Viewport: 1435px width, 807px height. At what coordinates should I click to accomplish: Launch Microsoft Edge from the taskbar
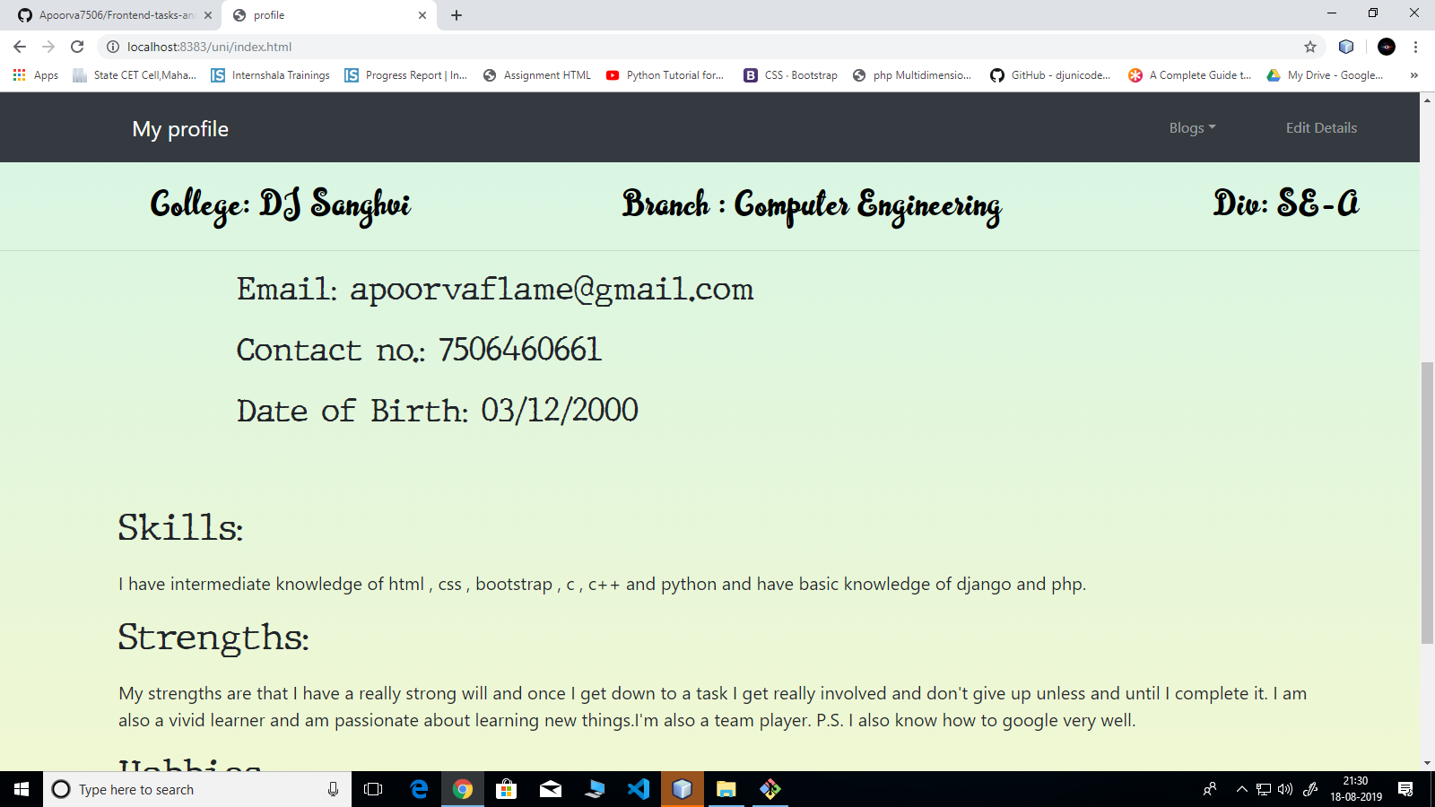pos(419,789)
